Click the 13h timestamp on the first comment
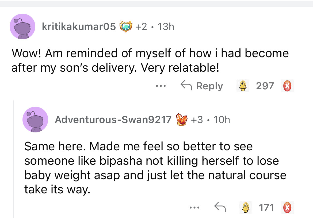Screen dimensions: 313x218 click(166, 26)
